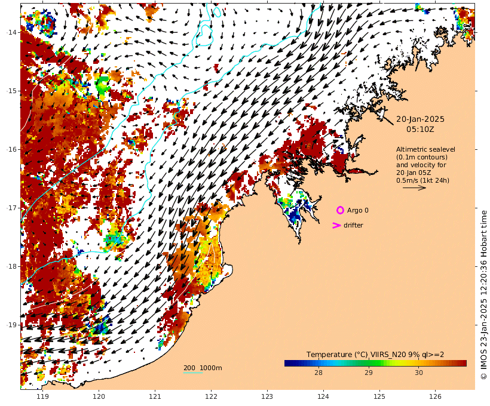
Task: Click the text and velocity for
Action: [421, 165]
